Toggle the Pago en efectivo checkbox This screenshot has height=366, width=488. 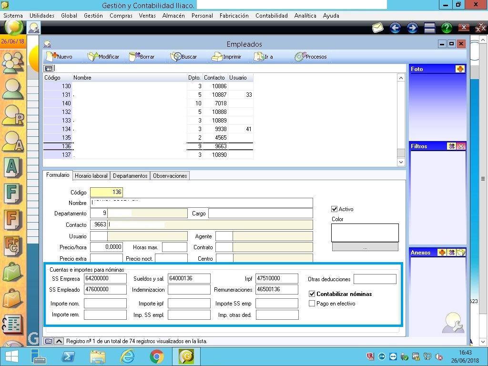click(x=312, y=304)
